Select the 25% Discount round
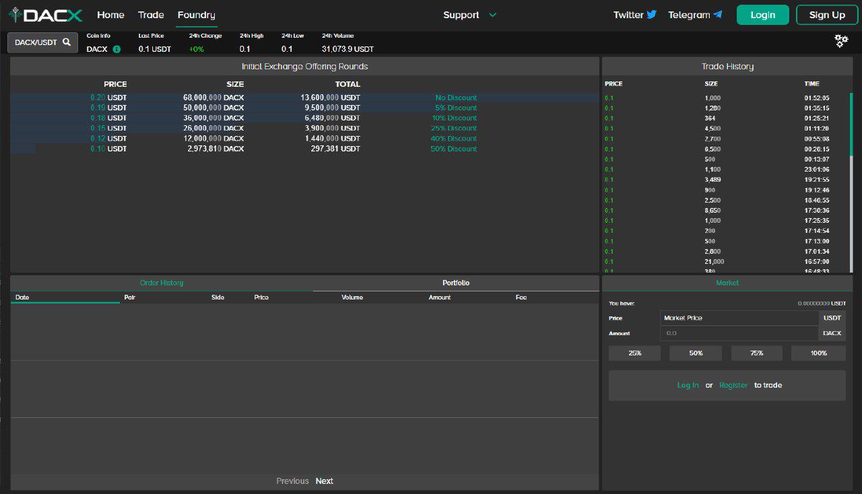The image size is (862, 494). 304,128
